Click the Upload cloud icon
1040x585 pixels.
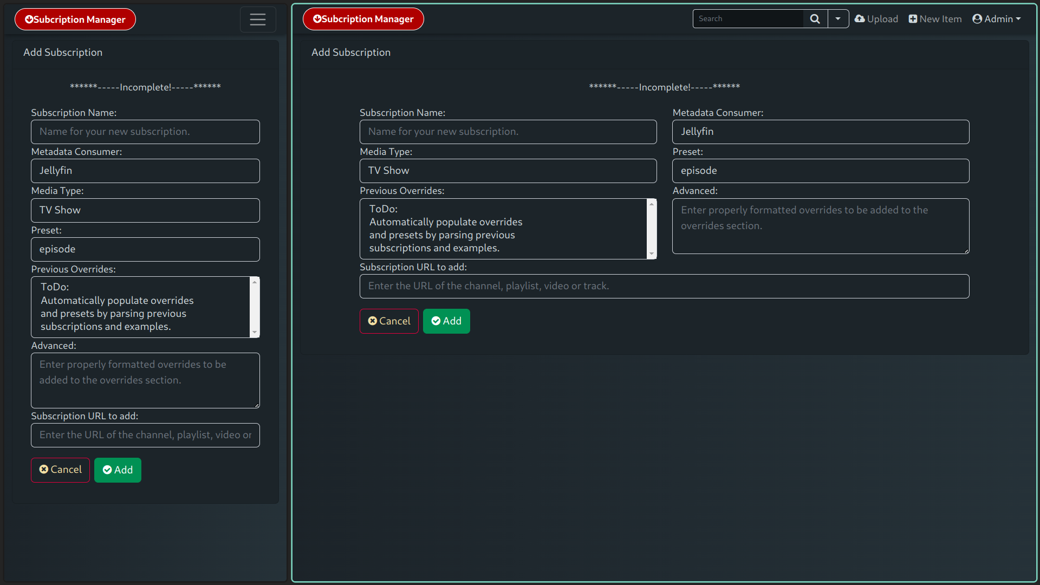tap(860, 19)
